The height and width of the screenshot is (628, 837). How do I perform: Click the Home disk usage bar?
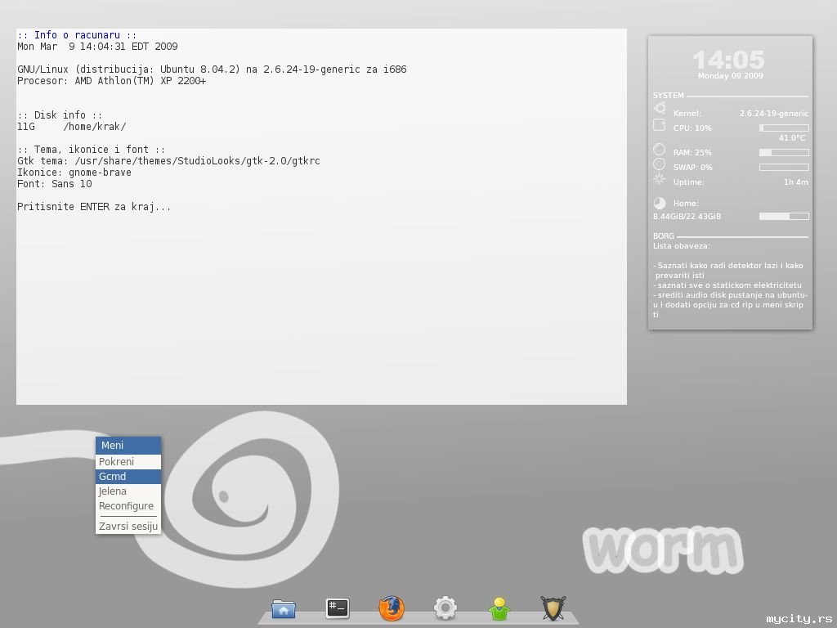click(784, 216)
